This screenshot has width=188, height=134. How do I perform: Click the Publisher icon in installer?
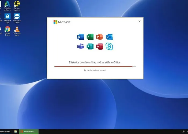click(x=90, y=46)
